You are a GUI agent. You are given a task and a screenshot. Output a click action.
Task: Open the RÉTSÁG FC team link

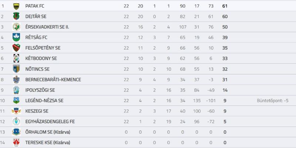point(36,38)
